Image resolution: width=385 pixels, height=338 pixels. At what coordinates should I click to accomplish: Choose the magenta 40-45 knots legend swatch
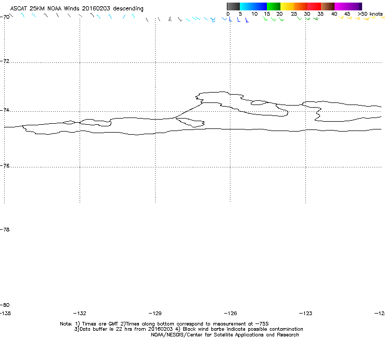tap(341, 6)
